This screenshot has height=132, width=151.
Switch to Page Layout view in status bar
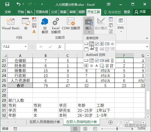pos(85,129)
